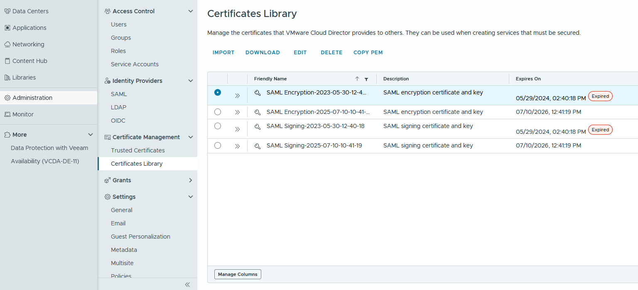Click the Settings gear icon in submenu

click(x=108, y=197)
